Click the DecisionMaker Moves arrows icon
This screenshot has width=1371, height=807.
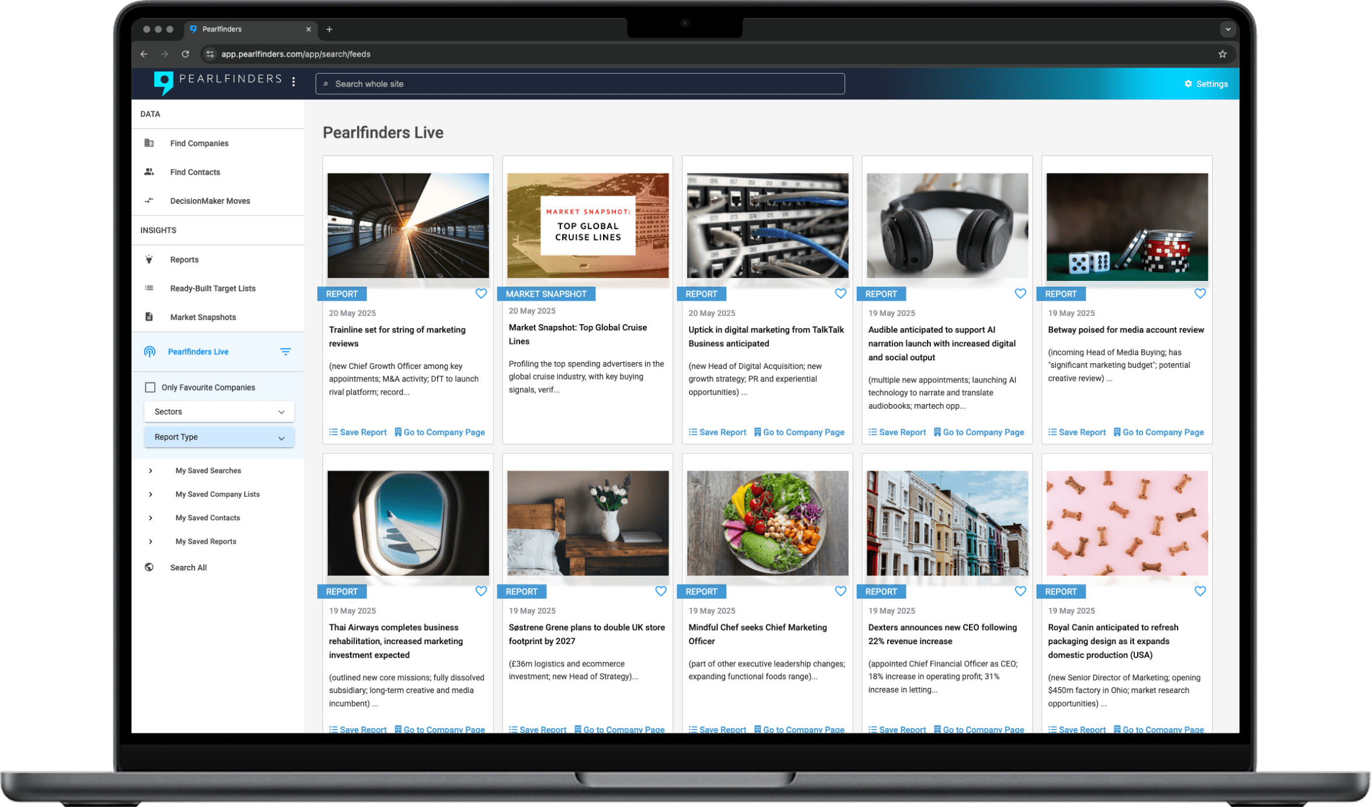click(x=150, y=201)
